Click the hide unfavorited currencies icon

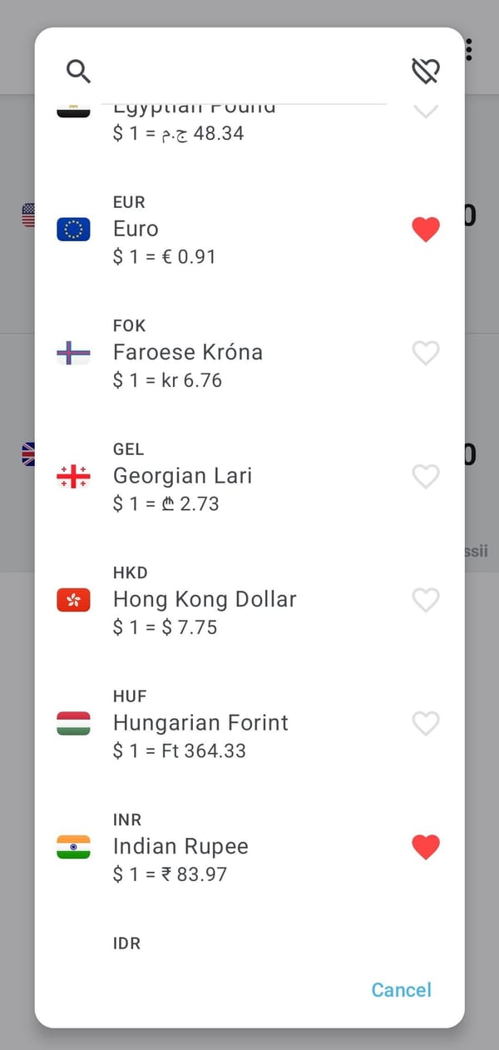(424, 71)
